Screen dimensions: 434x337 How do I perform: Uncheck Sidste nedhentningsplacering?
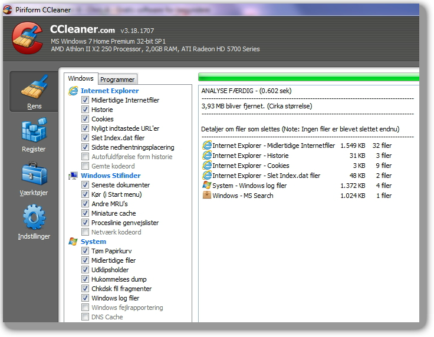point(85,147)
